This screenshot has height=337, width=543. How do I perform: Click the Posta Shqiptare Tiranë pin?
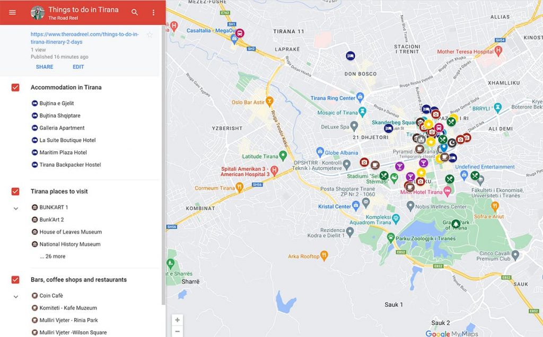click(366, 202)
